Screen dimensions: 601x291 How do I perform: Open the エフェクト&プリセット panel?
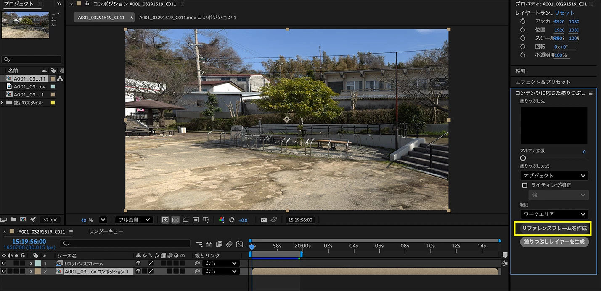click(543, 82)
